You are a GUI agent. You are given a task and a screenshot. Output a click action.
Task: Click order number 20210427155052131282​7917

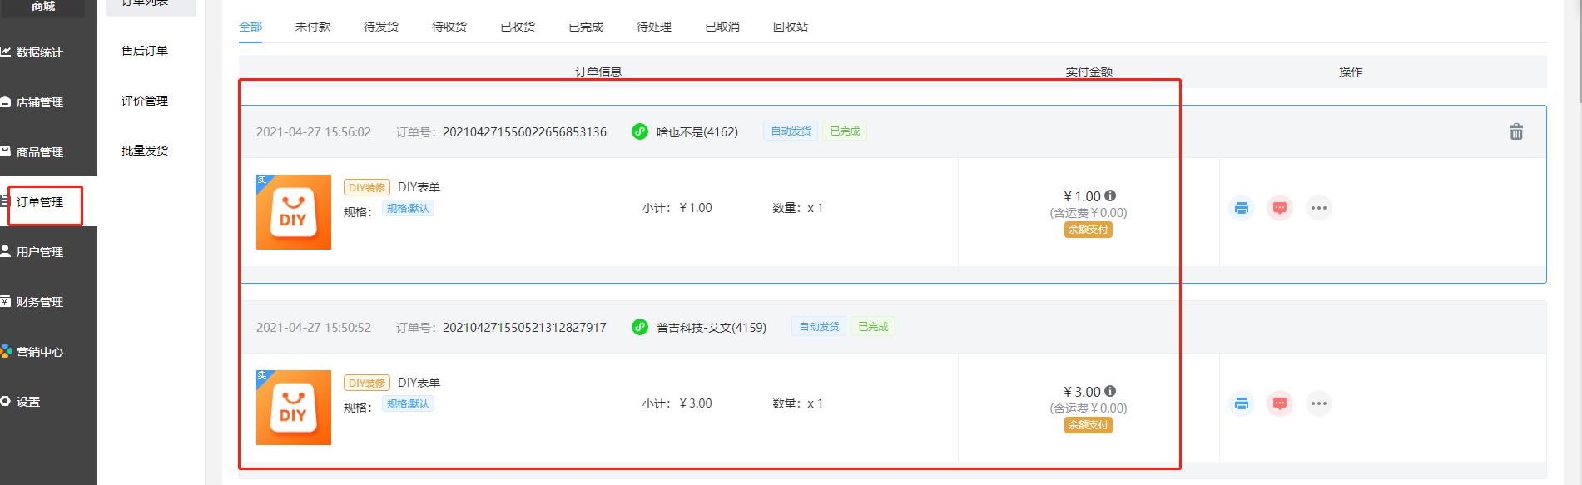(524, 327)
